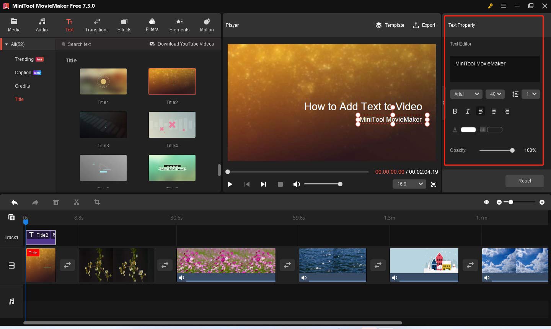Open the 16:9 aspect ratio dropdown

click(x=409, y=184)
